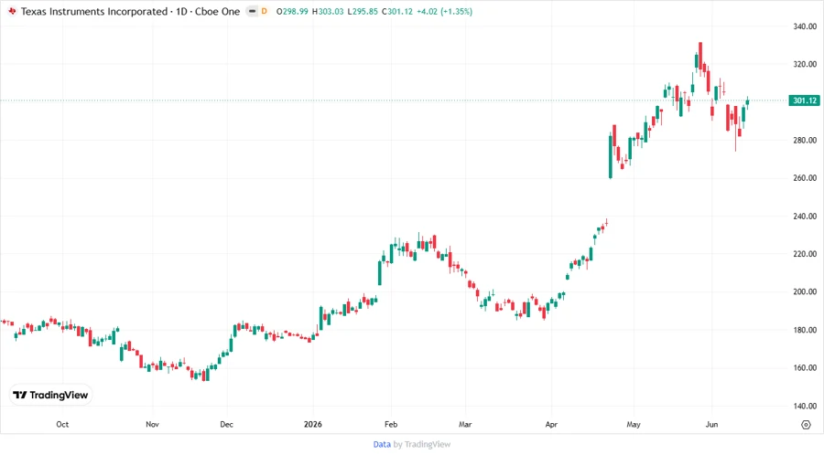The height and width of the screenshot is (455, 824).
Task: Open the TradingView logo link
Action: pyautogui.click(x=50, y=396)
